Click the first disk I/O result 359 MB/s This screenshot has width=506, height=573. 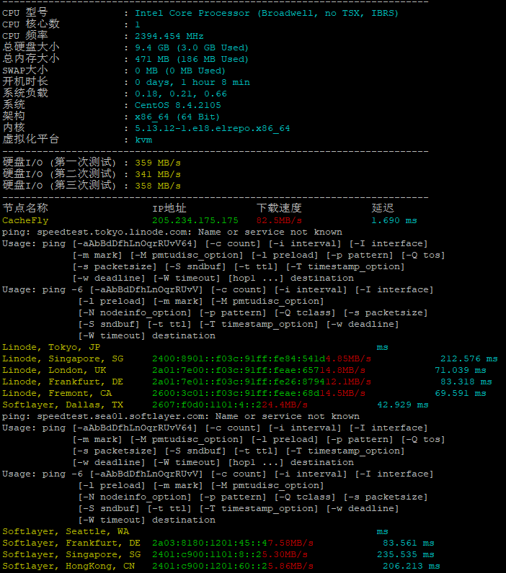(158, 163)
